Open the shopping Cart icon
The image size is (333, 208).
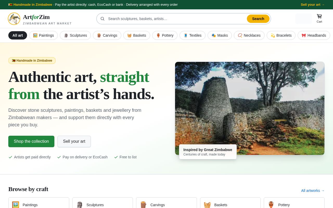[319, 18]
